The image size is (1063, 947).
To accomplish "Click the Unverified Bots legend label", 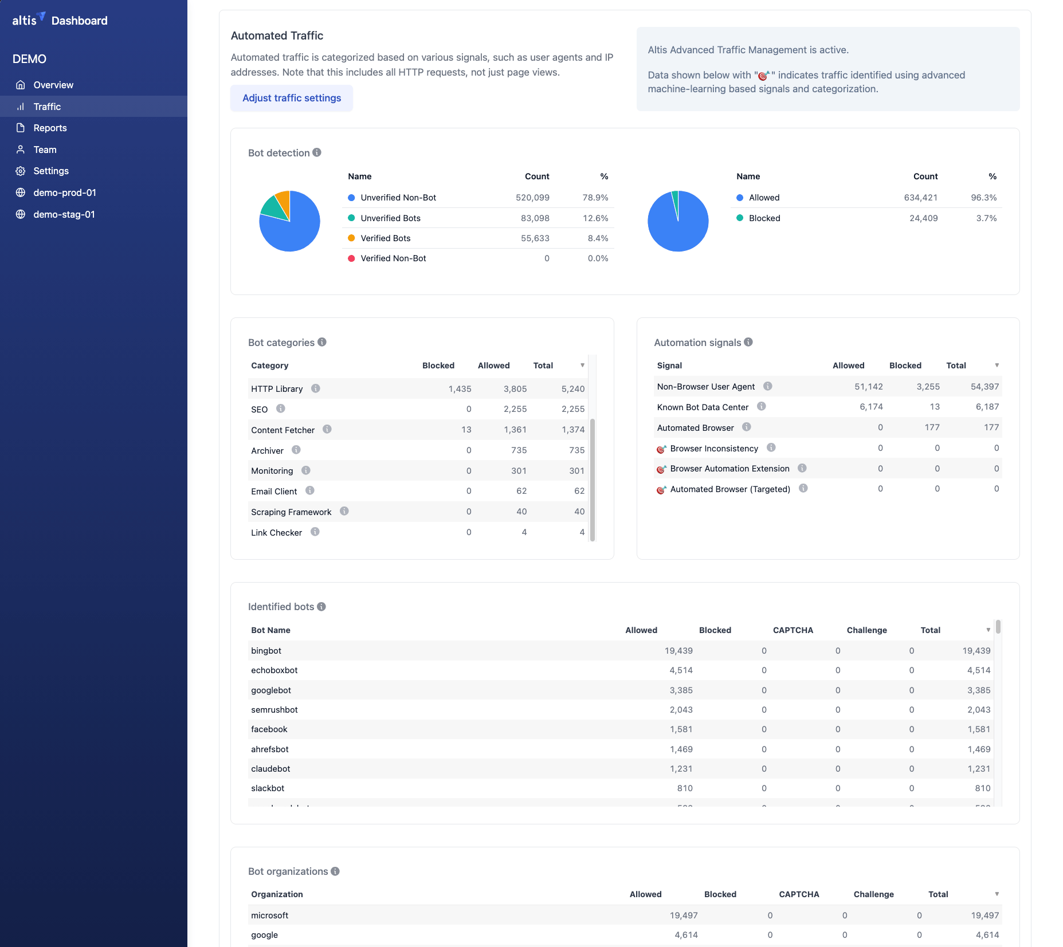I will point(390,218).
